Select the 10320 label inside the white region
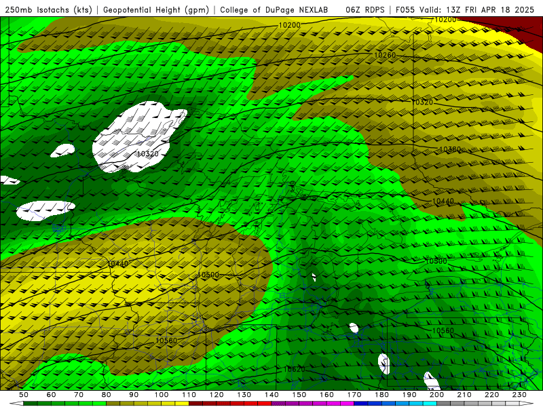The height and width of the screenshot is (407, 543). [147, 154]
